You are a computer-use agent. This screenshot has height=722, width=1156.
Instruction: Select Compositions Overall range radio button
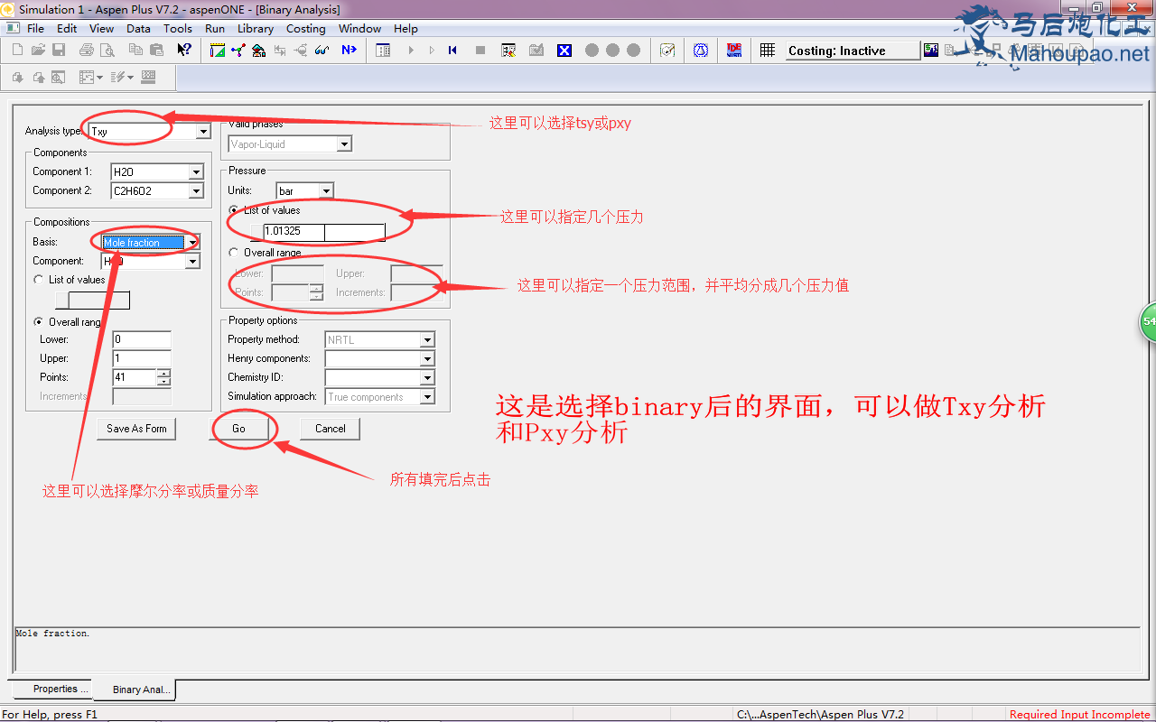click(x=39, y=322)
